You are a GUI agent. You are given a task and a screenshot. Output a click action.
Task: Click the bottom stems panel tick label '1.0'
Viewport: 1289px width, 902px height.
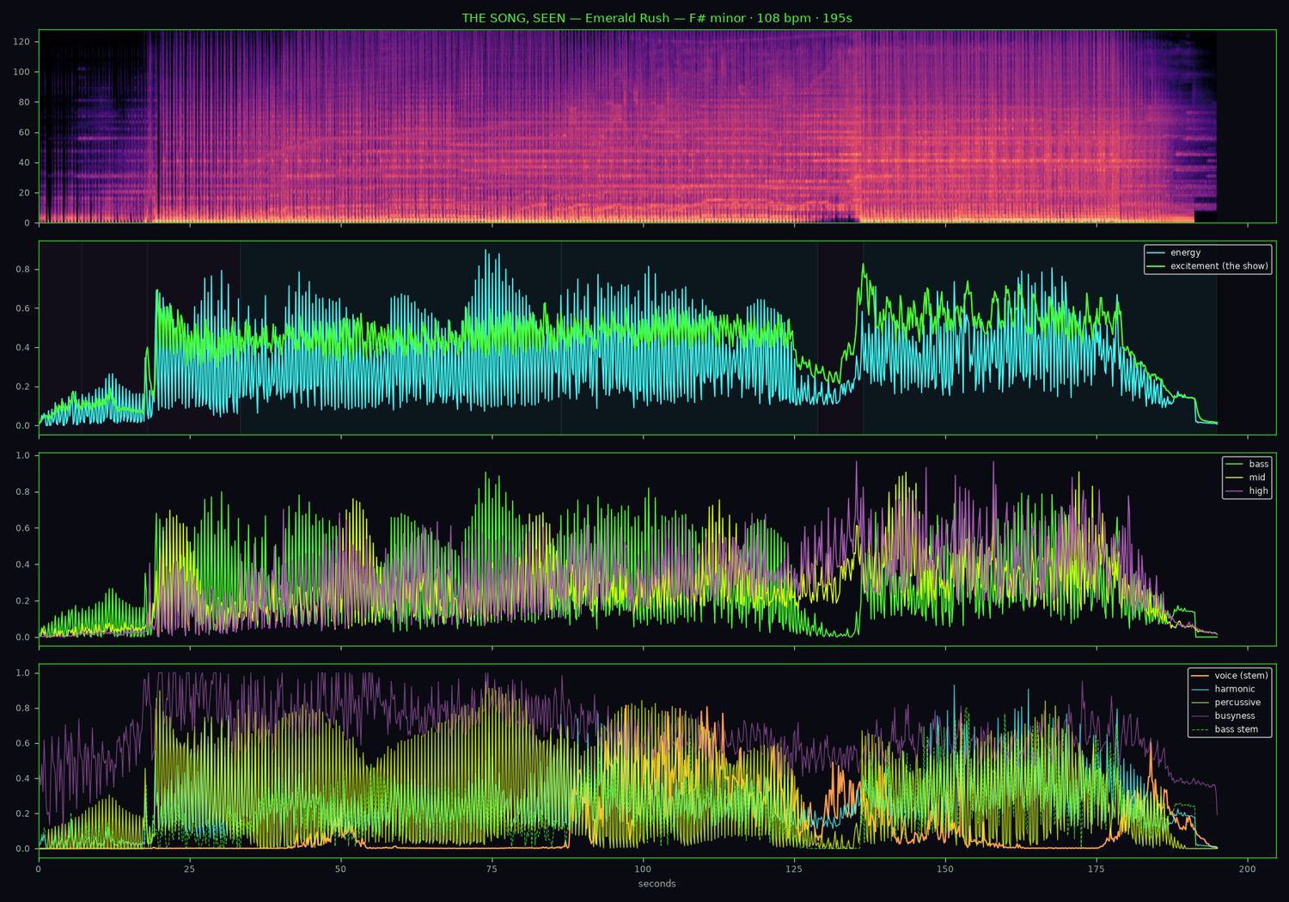coord(22,673)
